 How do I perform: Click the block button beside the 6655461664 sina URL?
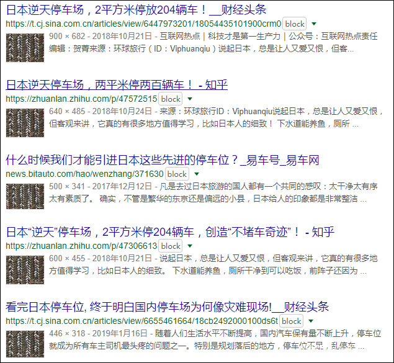[x=291, y=321]
